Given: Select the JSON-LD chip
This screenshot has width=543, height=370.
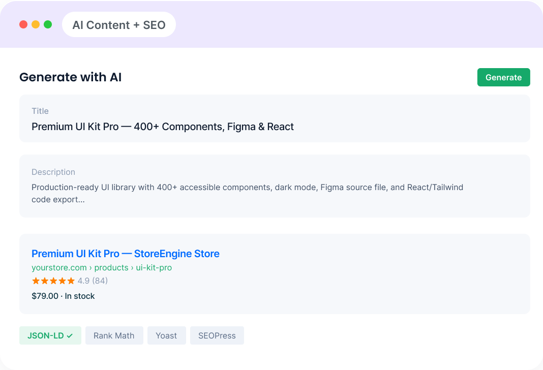Looking at the screenshot, I should (x=50, y=335).
